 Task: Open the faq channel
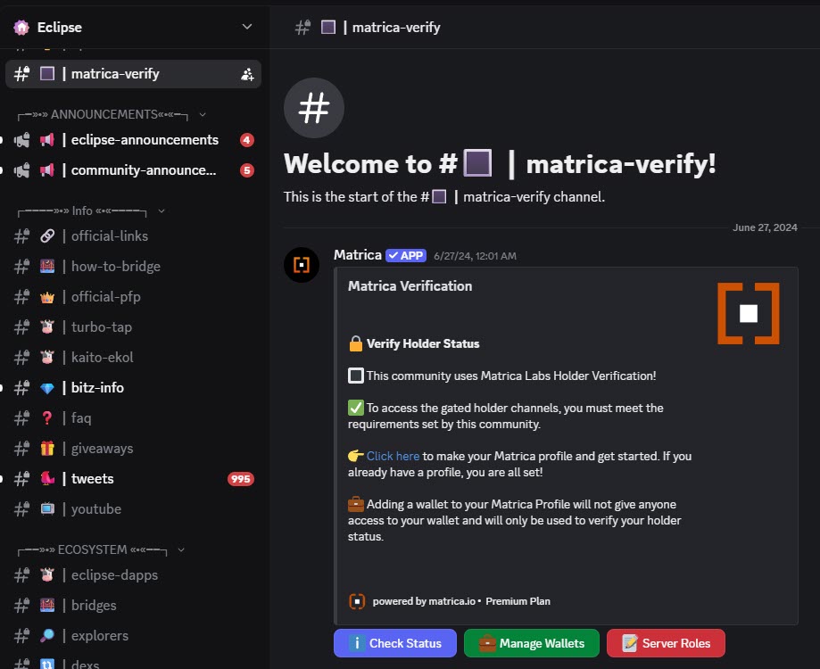click(133, 418)
